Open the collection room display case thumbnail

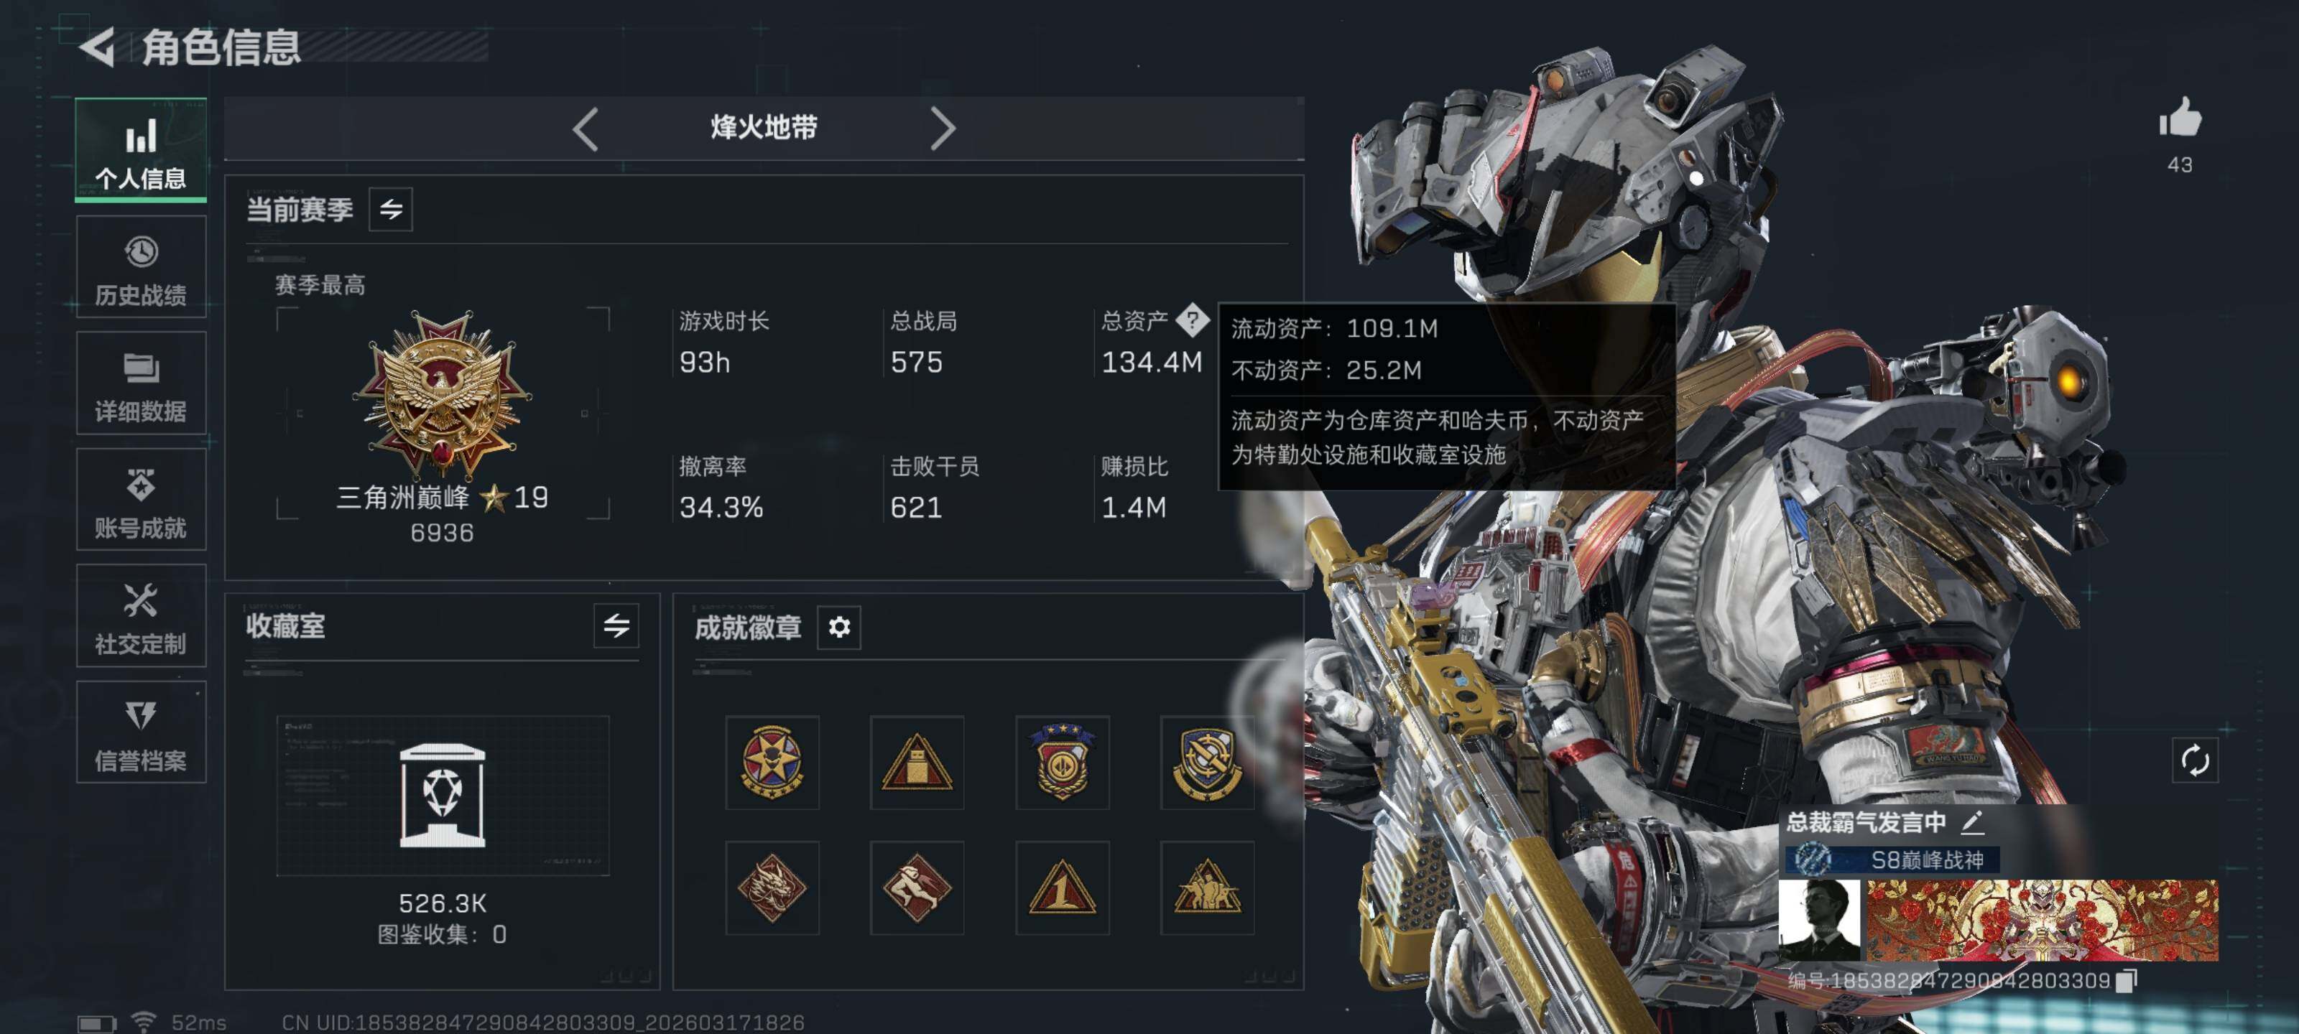(x=443, y=795)
